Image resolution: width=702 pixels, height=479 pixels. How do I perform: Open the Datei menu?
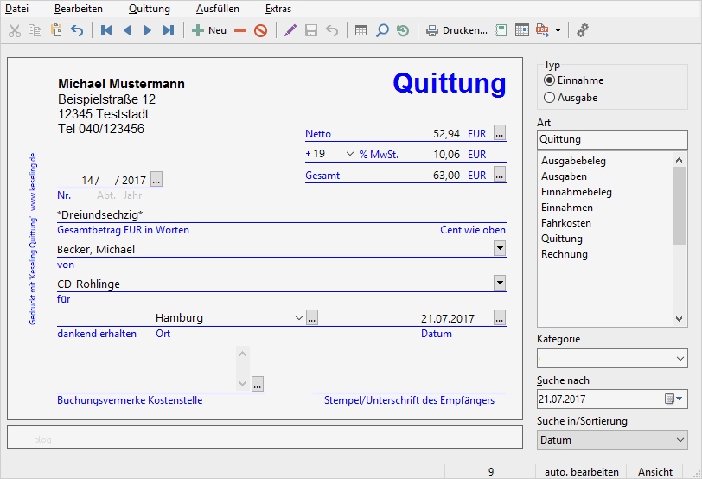(x=16, y=9)
